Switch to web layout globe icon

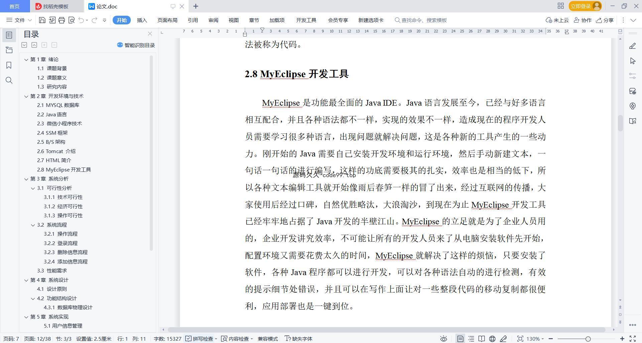coord(492,339)
